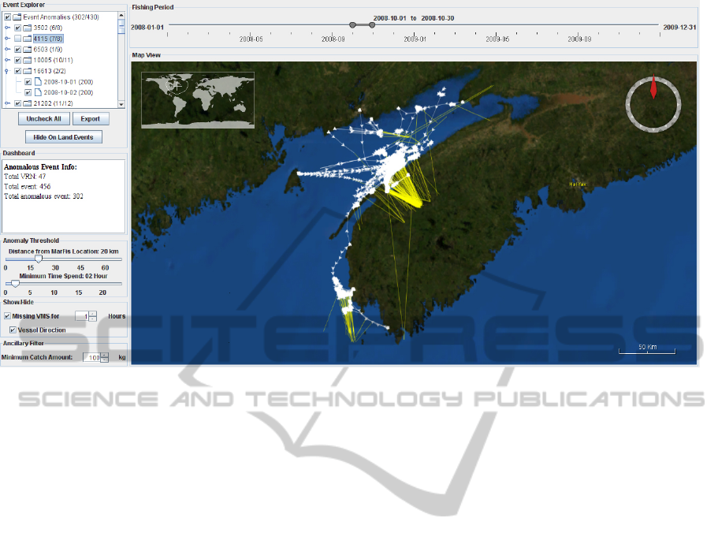Click the Event Anomalies root folder icon
Viewport: 718px width, 544px height.
pyautogui.click(x=17, y=16)
